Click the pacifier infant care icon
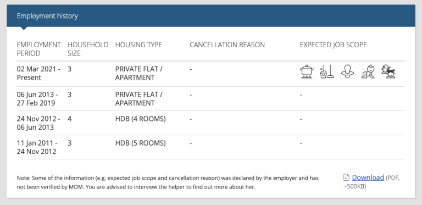The height and width of the screenshot is (205, 422). point(347,71)
